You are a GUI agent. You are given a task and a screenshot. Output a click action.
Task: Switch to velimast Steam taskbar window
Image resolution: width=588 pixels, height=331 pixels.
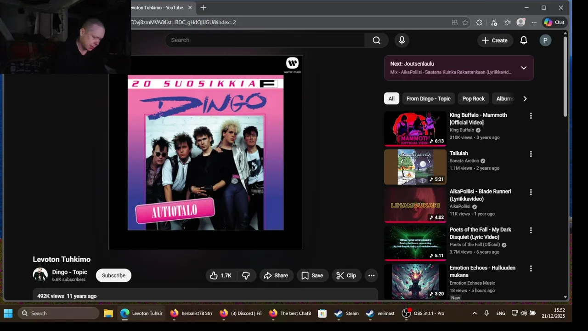pos(380,313)
